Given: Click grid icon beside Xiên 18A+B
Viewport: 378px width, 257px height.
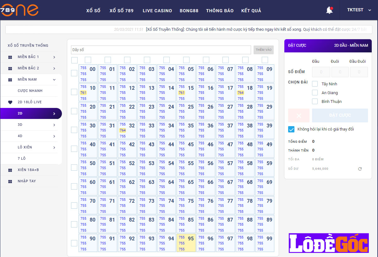Looking at the screenshot, I should click(10, 170).
